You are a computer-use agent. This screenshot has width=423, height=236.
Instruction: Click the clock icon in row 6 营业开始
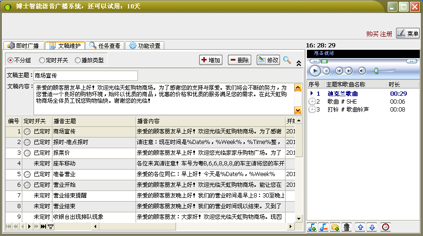[x=27, y=185]
